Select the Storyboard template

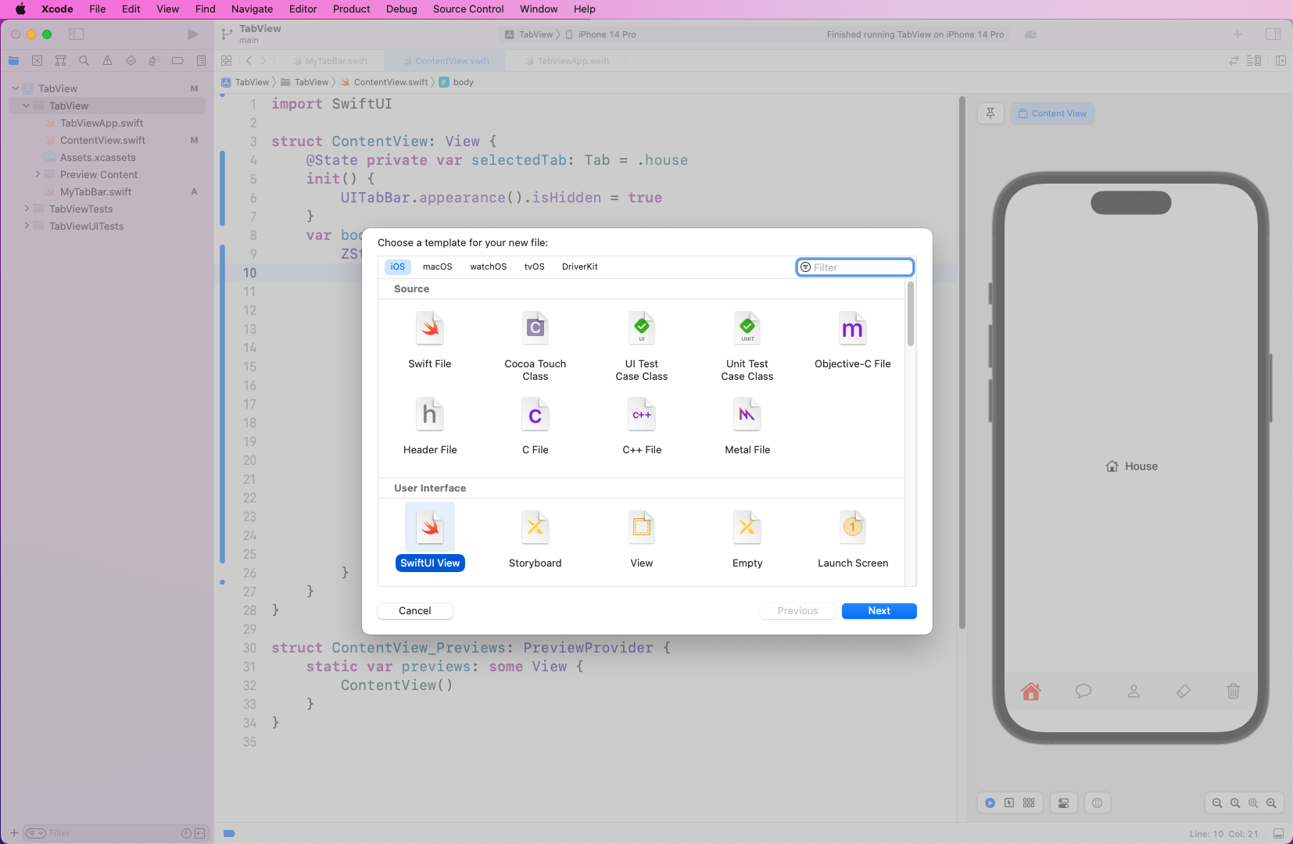tap(535, 538)
